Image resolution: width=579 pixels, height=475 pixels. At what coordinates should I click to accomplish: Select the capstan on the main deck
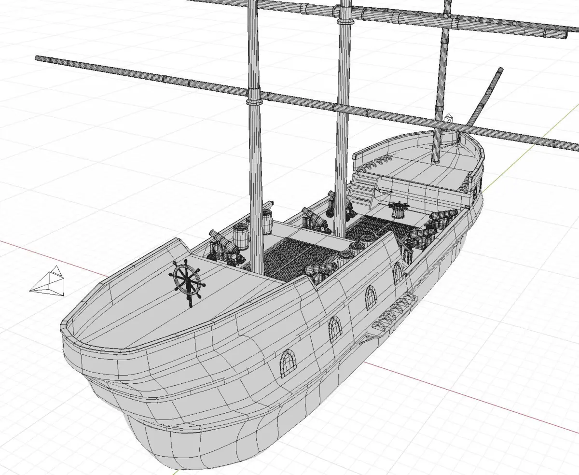coord(399,210)
